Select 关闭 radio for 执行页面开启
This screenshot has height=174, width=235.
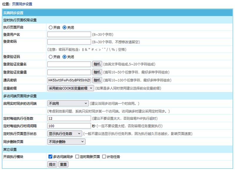[65, 27]
